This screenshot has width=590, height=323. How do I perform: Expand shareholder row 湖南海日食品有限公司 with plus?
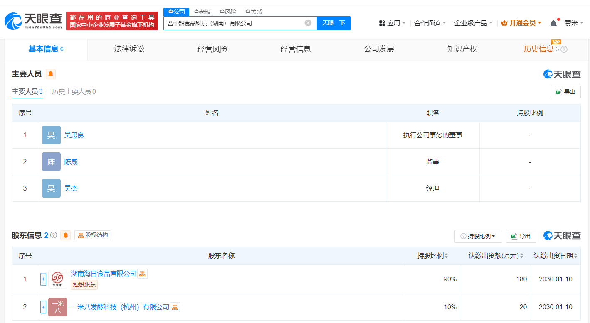[x=43, y=279]
